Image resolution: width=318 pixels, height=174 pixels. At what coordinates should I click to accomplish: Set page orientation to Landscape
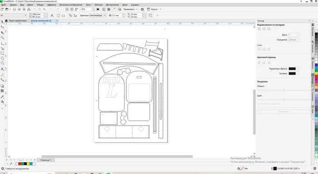click(63, 15)
